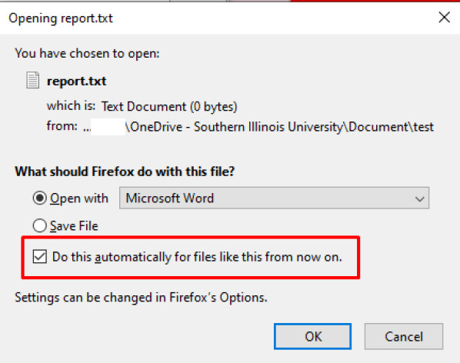
Task: Click the report.txt document icon
Action: (x=32, y=80)
